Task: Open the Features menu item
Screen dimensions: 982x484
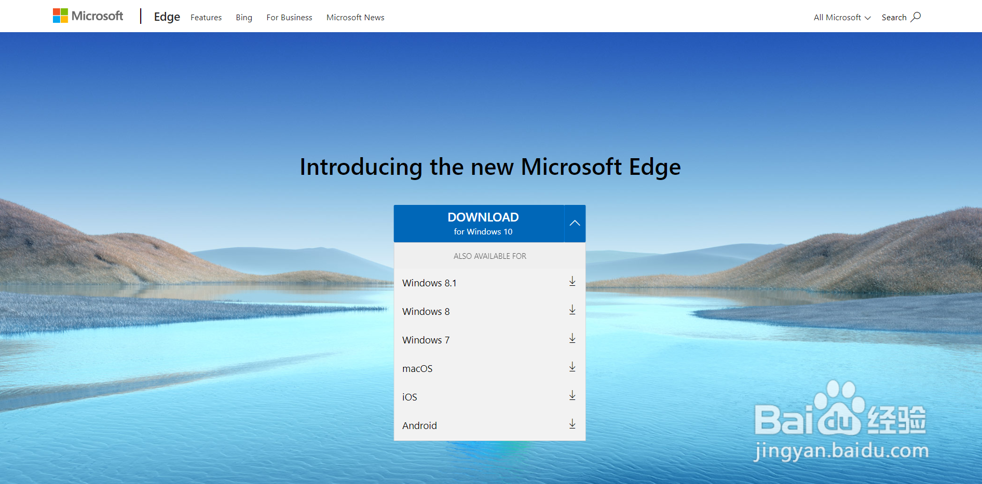Action: tap(206, 18)
